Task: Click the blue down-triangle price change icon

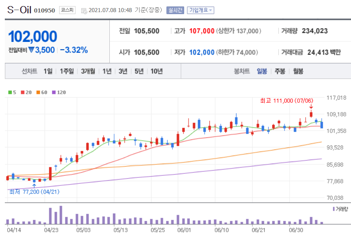Action: tap(31, 50)
